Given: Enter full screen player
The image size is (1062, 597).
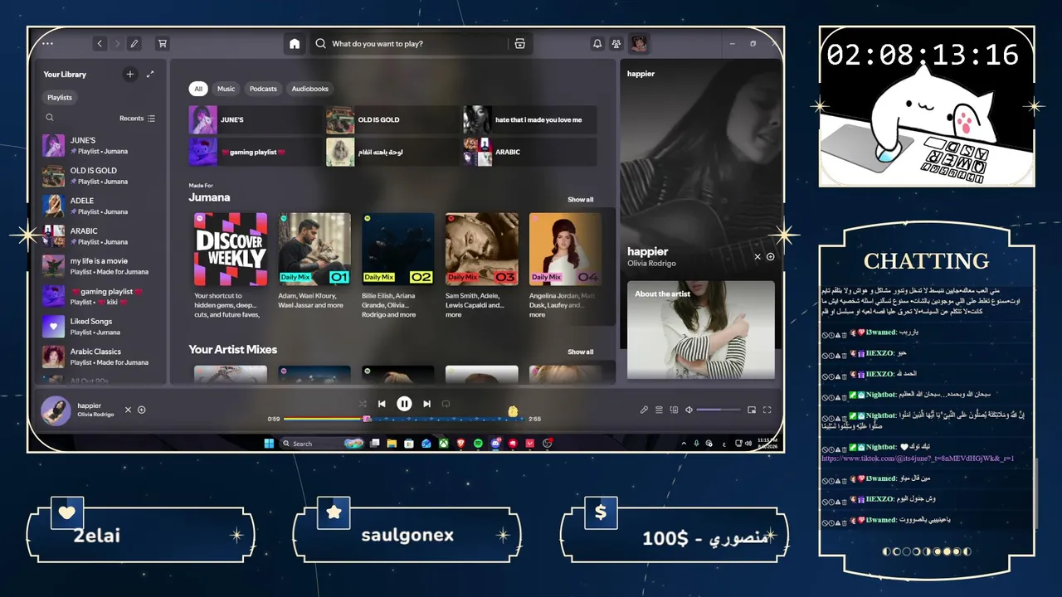Looking at the screenshot, I should point(767,410).
